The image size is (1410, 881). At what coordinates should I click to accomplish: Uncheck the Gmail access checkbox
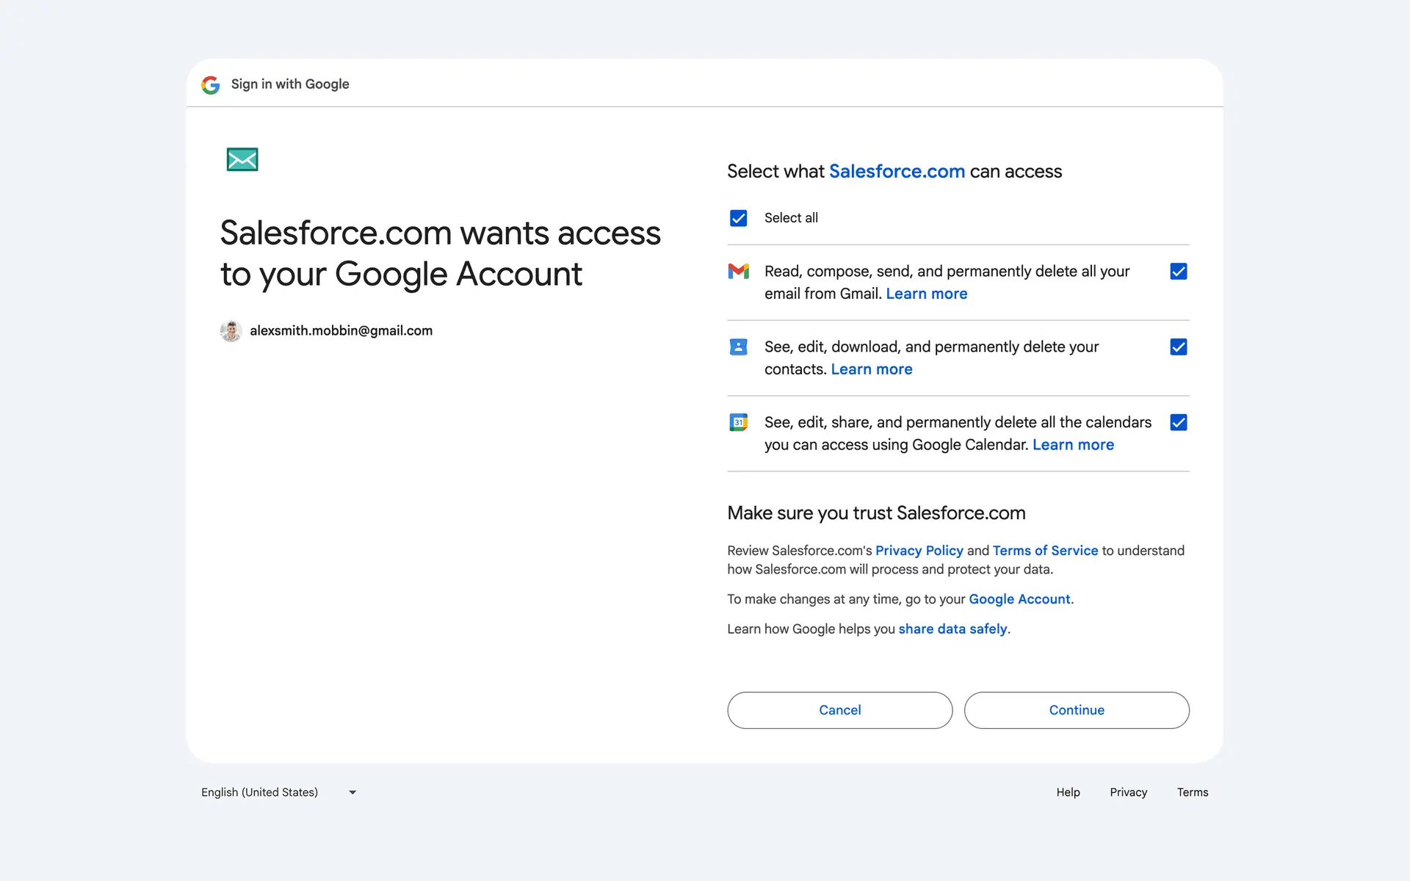(1178, 272)
